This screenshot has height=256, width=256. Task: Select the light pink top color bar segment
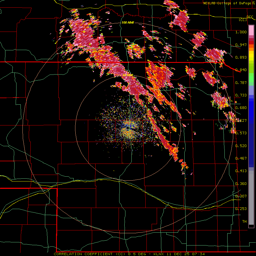(x=251, y=30)
